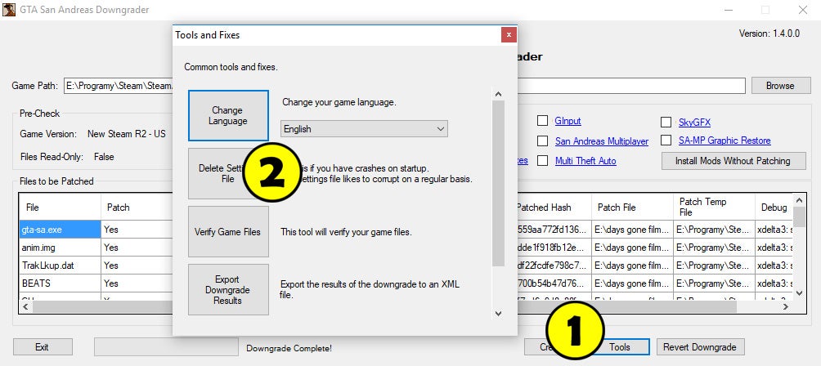This screenshot has height=366, width=821.
Task: Click Patched Hash cell 559aa772fd136...
Action: click(554, 230)
